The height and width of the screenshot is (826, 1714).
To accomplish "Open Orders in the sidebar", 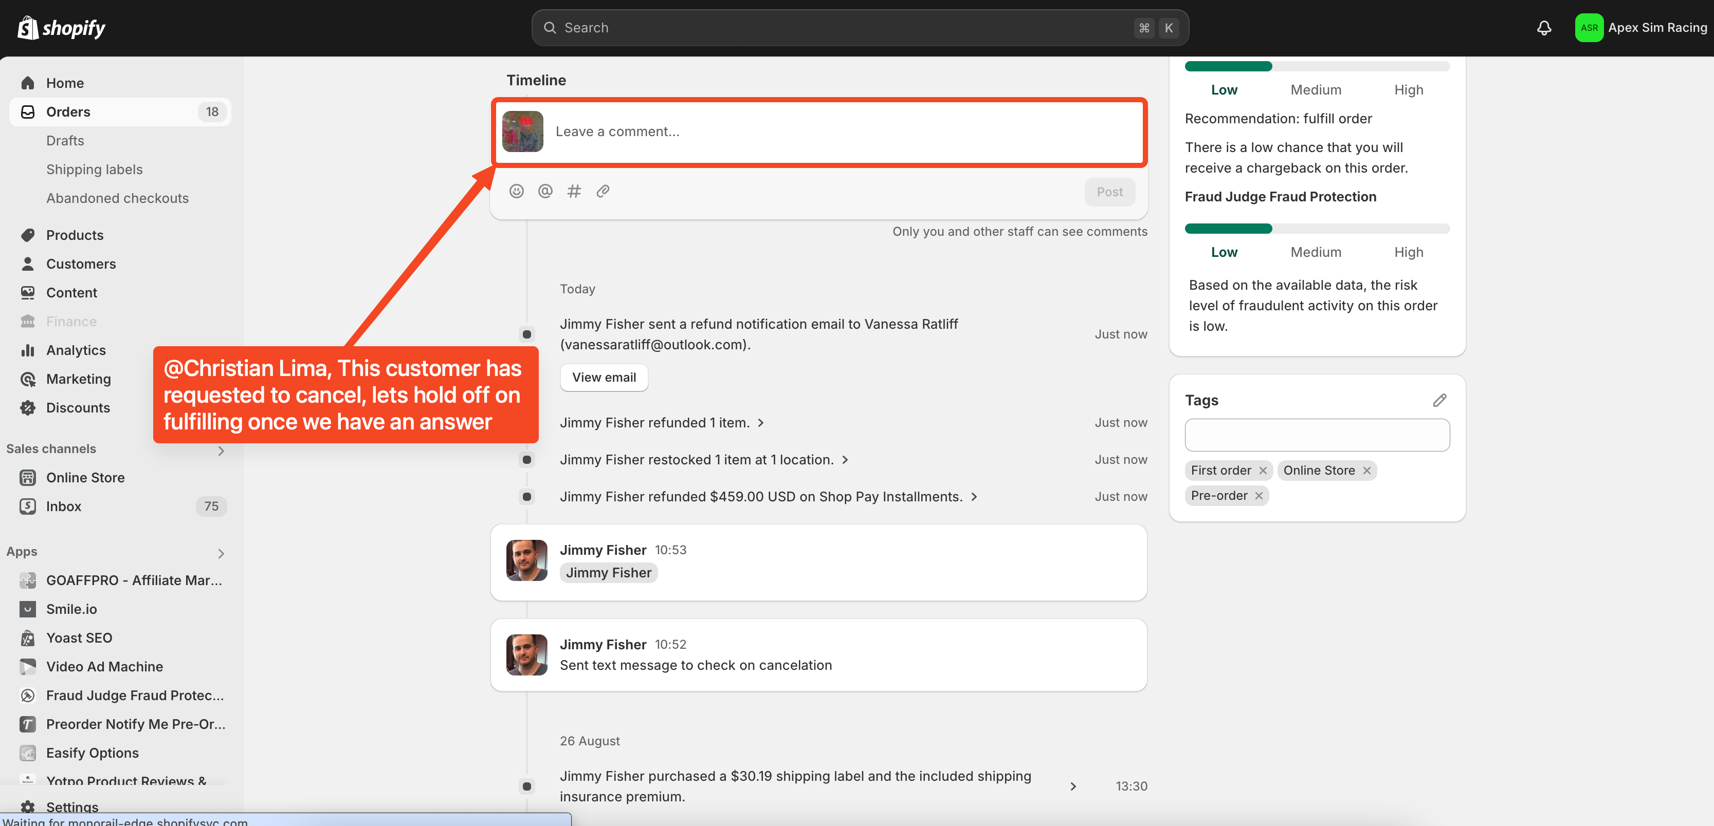I will (68, 112).
